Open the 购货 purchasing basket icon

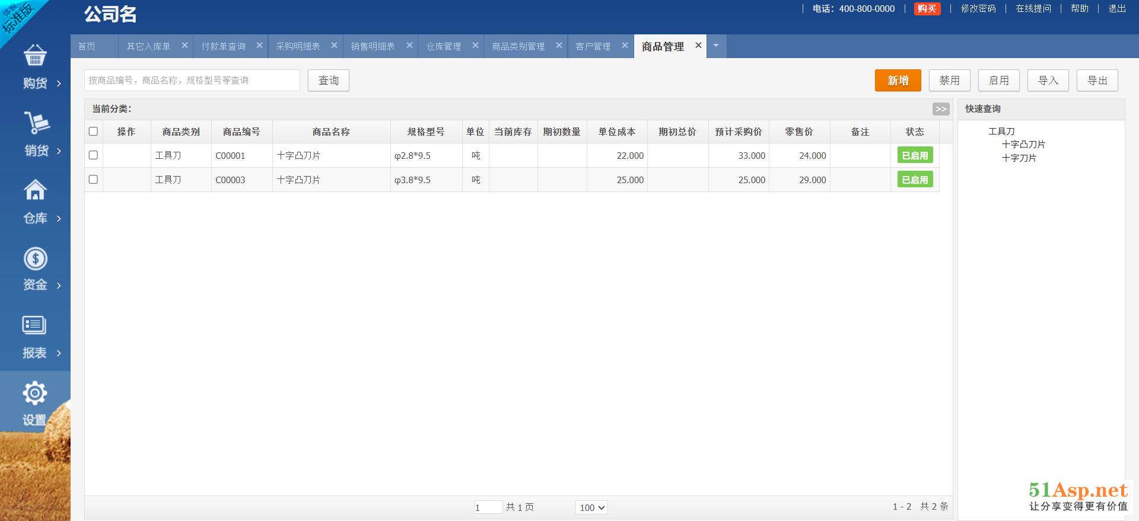(x=35, y=56)
